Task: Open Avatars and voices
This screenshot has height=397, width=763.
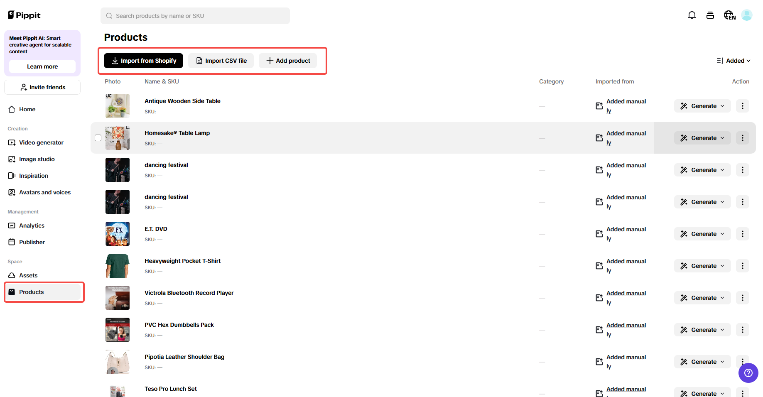Action: [x=44, y=192]
